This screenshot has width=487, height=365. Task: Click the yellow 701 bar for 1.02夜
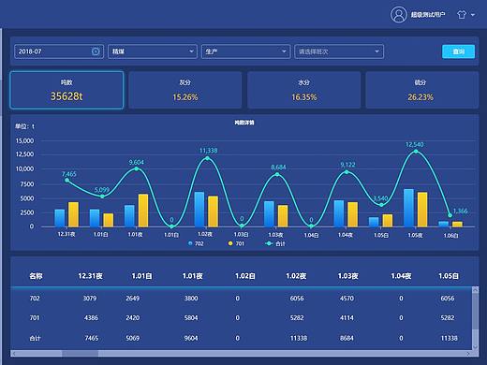[x=214, y=212]
